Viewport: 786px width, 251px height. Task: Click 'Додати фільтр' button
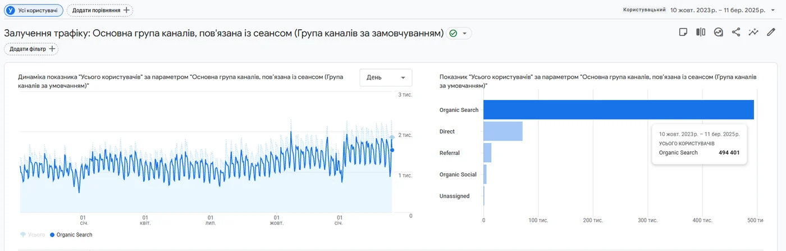coord(31,49)
